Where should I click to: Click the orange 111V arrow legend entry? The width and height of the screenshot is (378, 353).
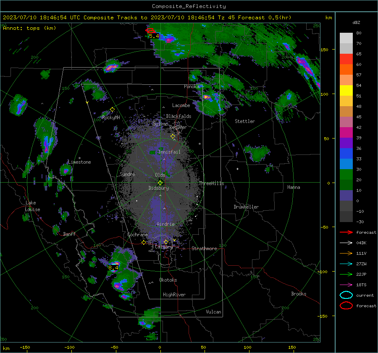(346, 253)
